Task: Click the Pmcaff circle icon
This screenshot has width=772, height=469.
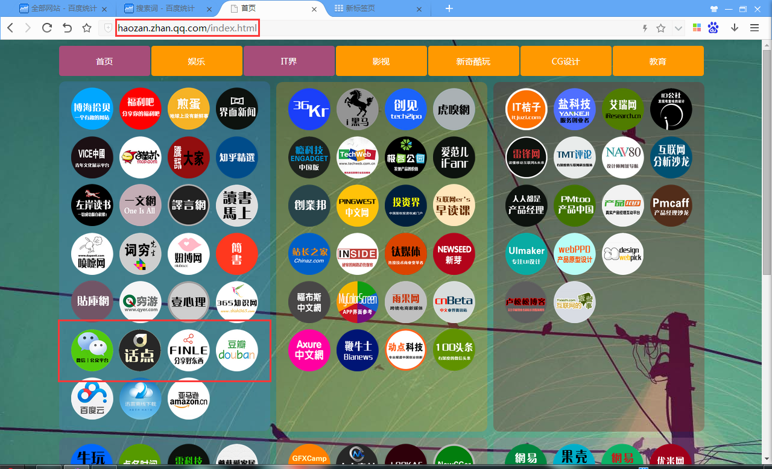Action: [671, 206]
